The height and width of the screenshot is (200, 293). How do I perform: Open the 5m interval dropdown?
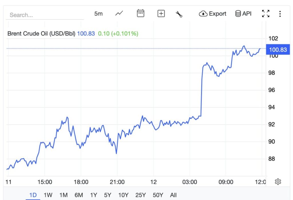tap(98, 13)
